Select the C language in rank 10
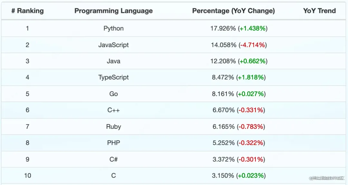348x185 pixels. [113, 176]
